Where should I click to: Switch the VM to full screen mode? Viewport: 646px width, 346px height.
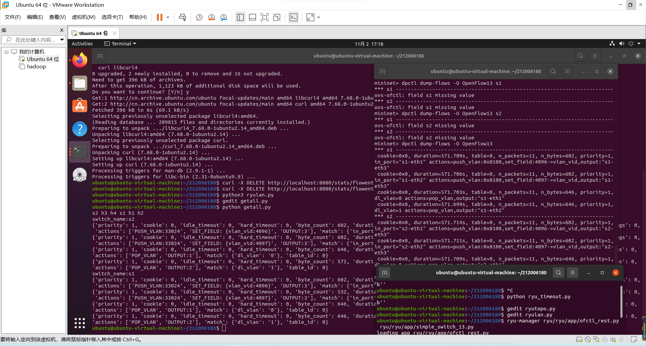tap(264, 17)
